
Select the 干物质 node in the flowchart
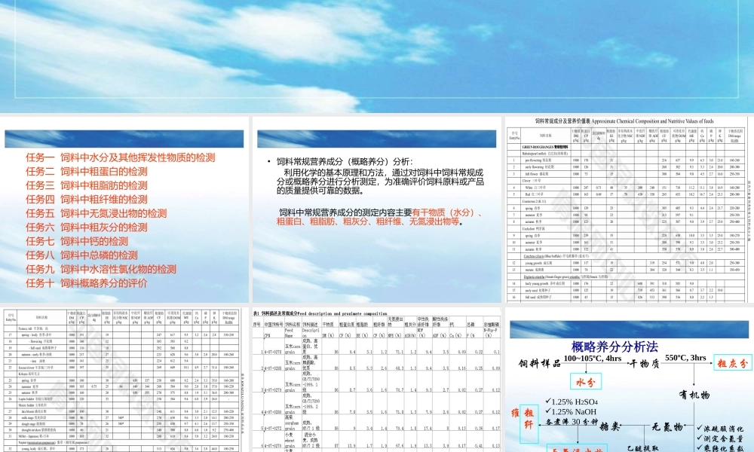(645, 363)
